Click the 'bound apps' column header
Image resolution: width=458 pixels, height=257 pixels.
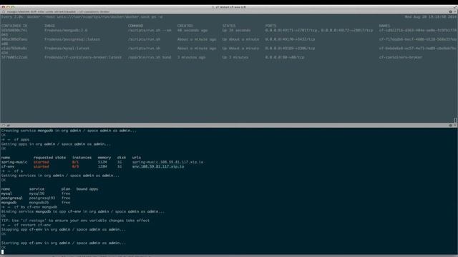click(87, 189)
